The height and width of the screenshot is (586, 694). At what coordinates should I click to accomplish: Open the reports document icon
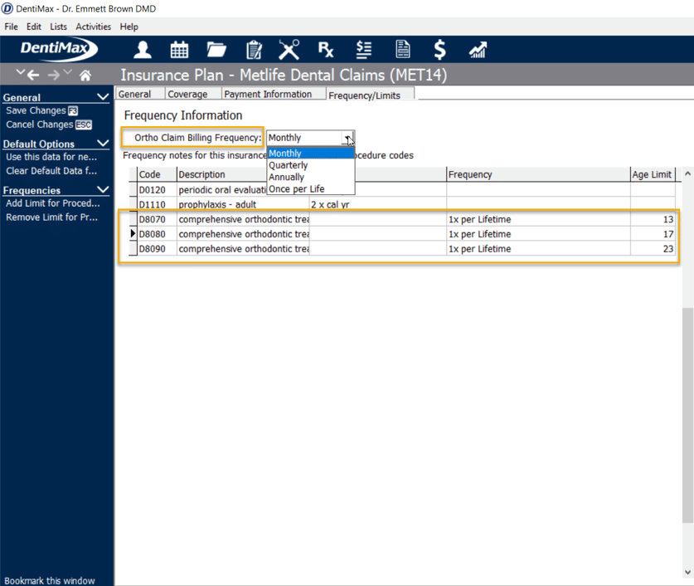402,50
